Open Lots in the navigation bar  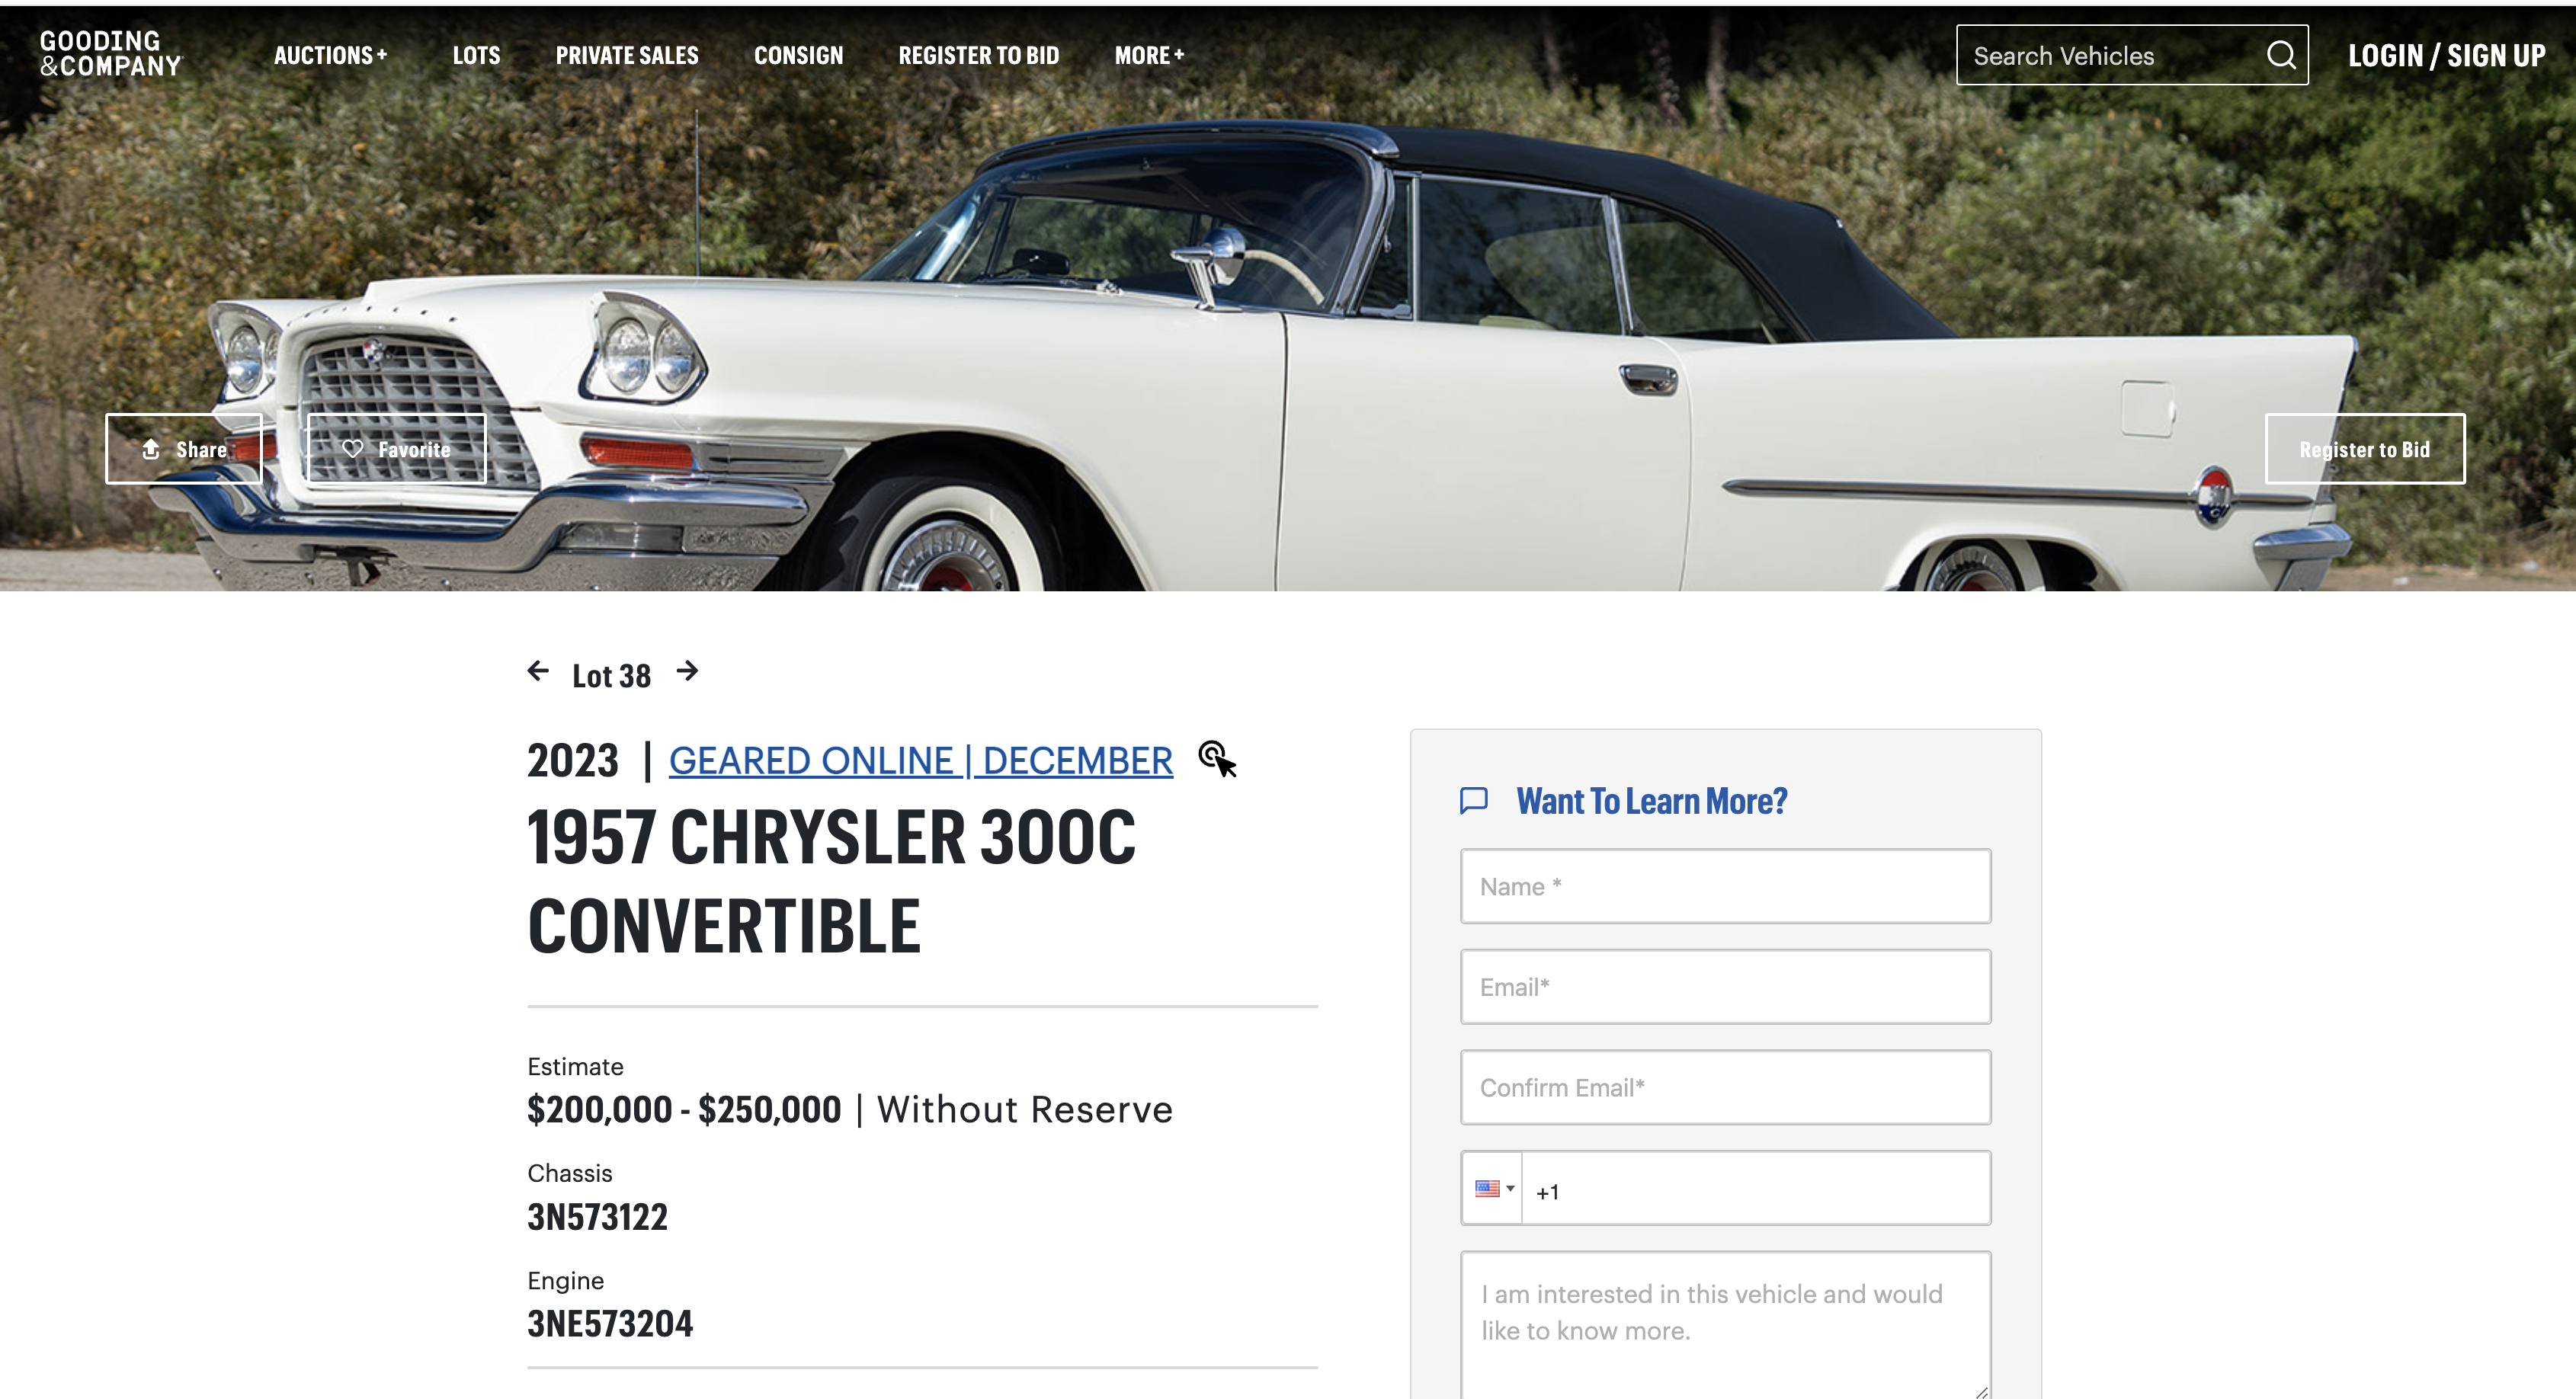click(476, 55)
